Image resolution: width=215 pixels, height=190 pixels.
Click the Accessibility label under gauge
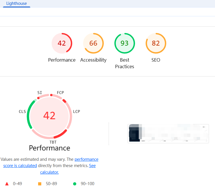[93, 60]
